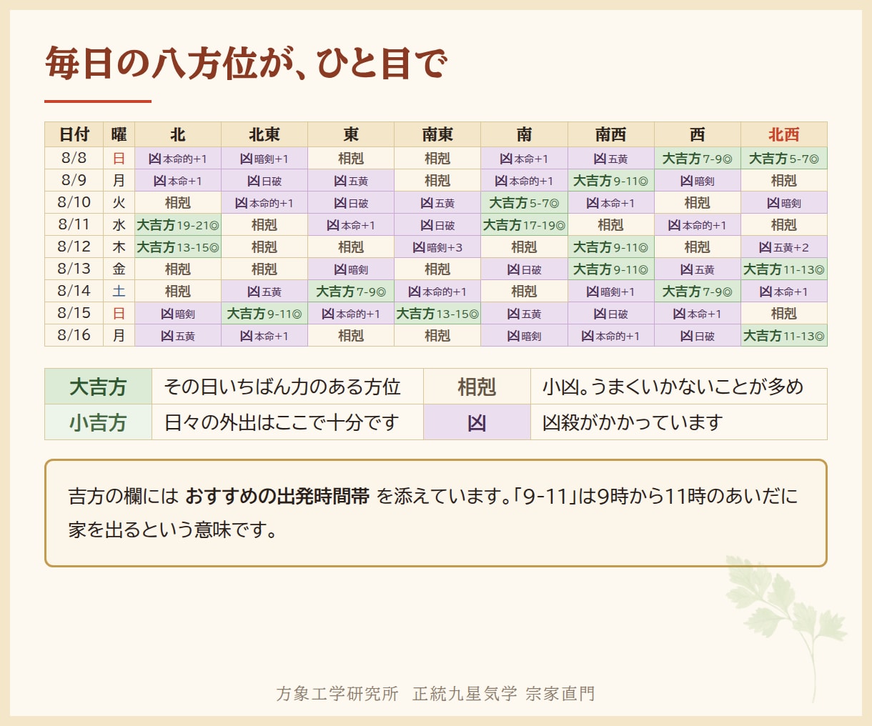This screenshot has width=872, height=726.
Task: Select 凶暗剣 in 8/13 東 cell
Action: click(351, 269)
